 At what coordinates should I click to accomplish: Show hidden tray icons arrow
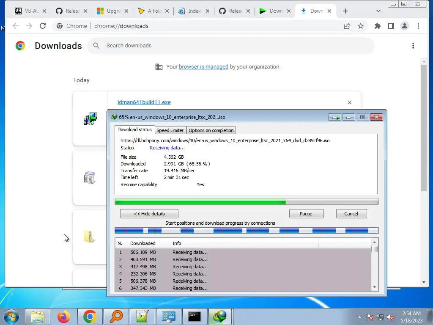(x=359, y=317)
